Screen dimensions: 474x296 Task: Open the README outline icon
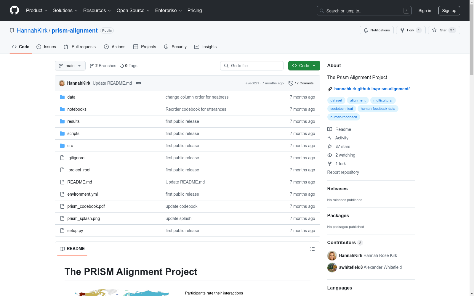[x=312, y=249]
